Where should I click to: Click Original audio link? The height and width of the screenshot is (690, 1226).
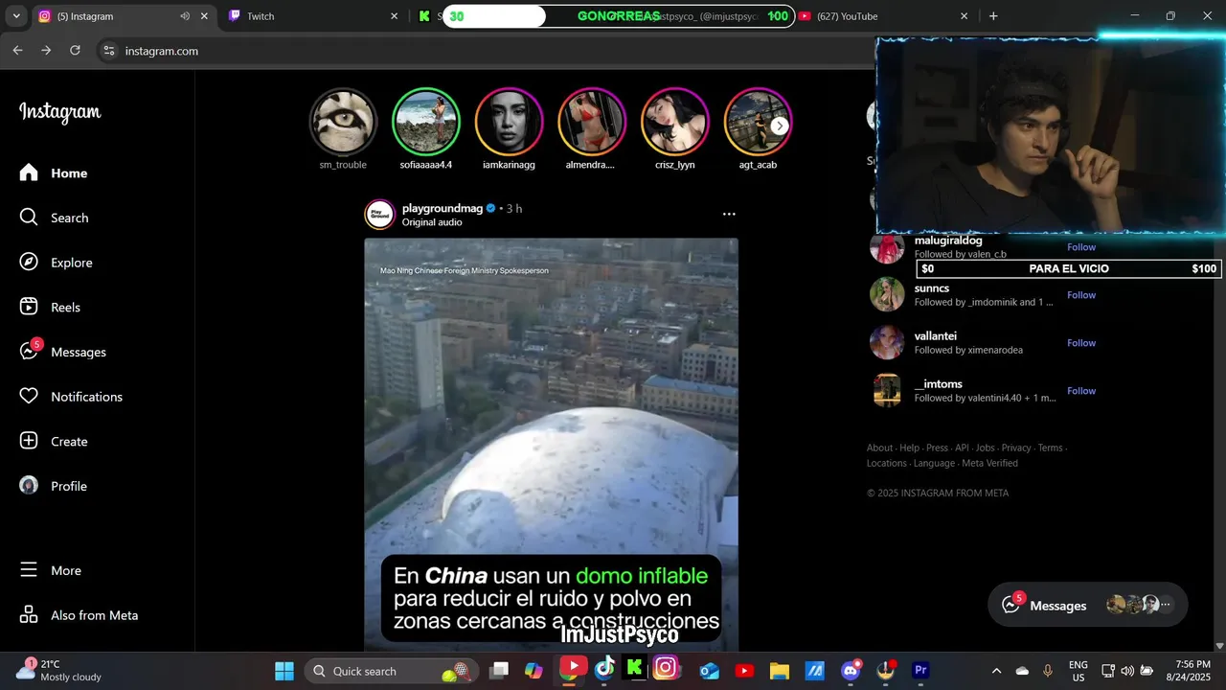432,222
